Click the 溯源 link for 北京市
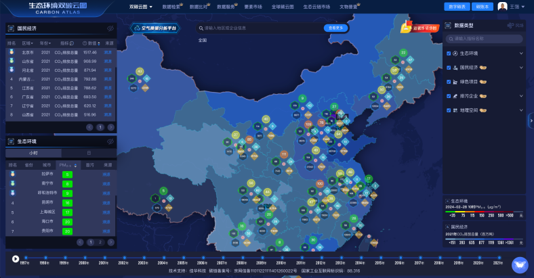534x278 pixels. (x=108, y=52)
